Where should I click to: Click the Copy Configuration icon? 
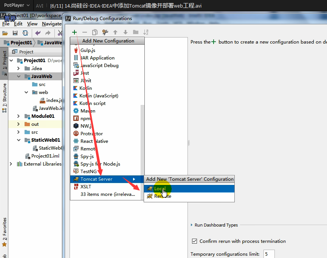(x=95, y=32)
